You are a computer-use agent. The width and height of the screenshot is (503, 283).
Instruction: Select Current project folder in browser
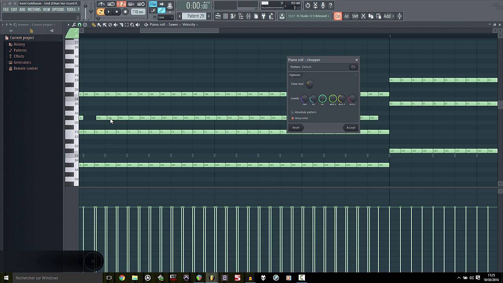click(22, 38)
